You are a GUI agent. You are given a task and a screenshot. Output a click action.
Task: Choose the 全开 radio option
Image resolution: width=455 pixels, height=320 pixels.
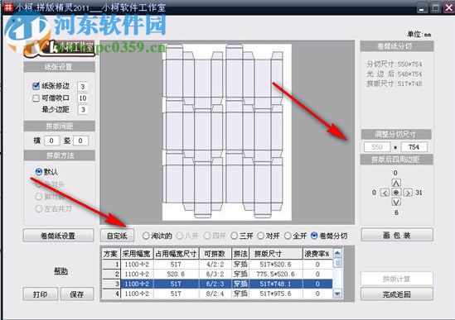tap(288, 236)
